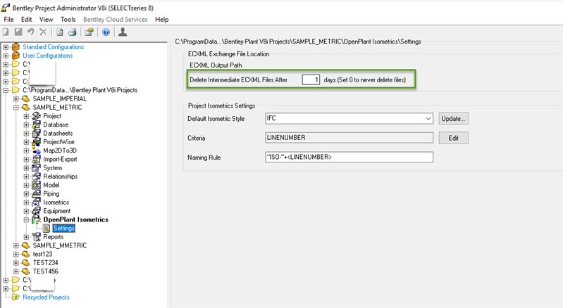Click the Datasheets node icon

pos(36,133)
